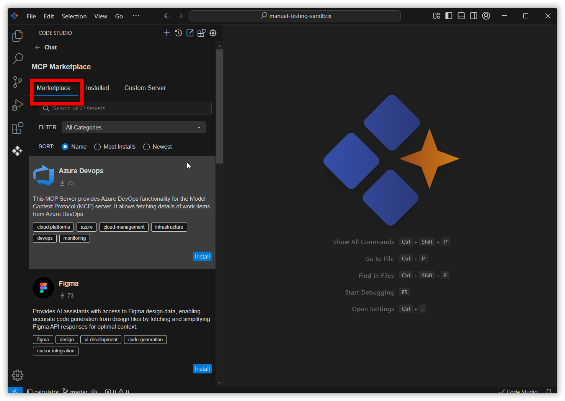Open Code Studio panel settings gear
The height and width of the screenshot is (401, 565).
213,33
